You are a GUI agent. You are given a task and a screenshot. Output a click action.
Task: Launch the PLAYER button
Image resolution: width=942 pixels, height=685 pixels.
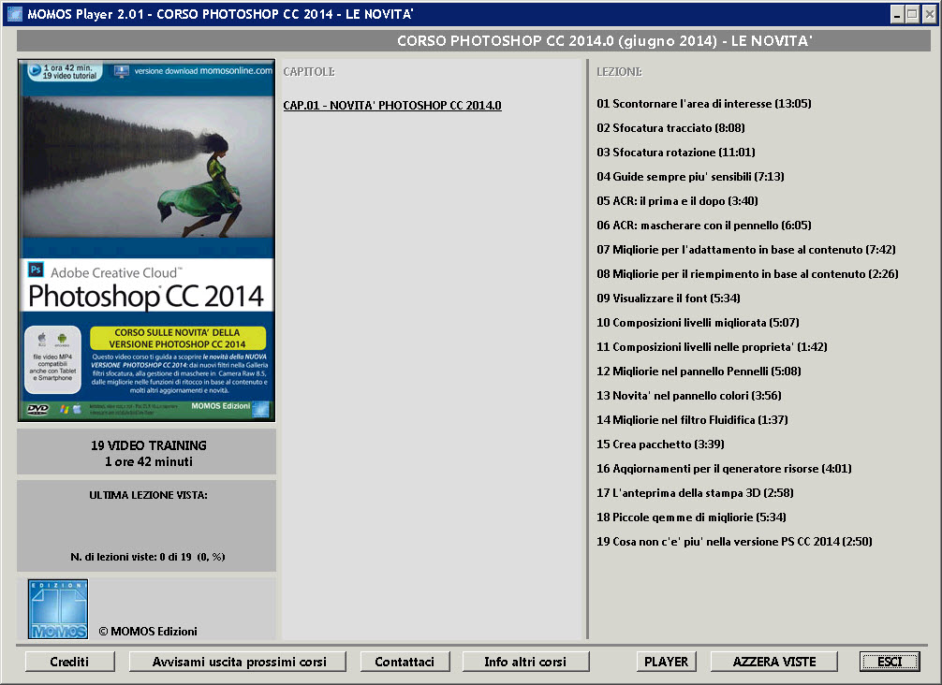[x=667, y=662]
